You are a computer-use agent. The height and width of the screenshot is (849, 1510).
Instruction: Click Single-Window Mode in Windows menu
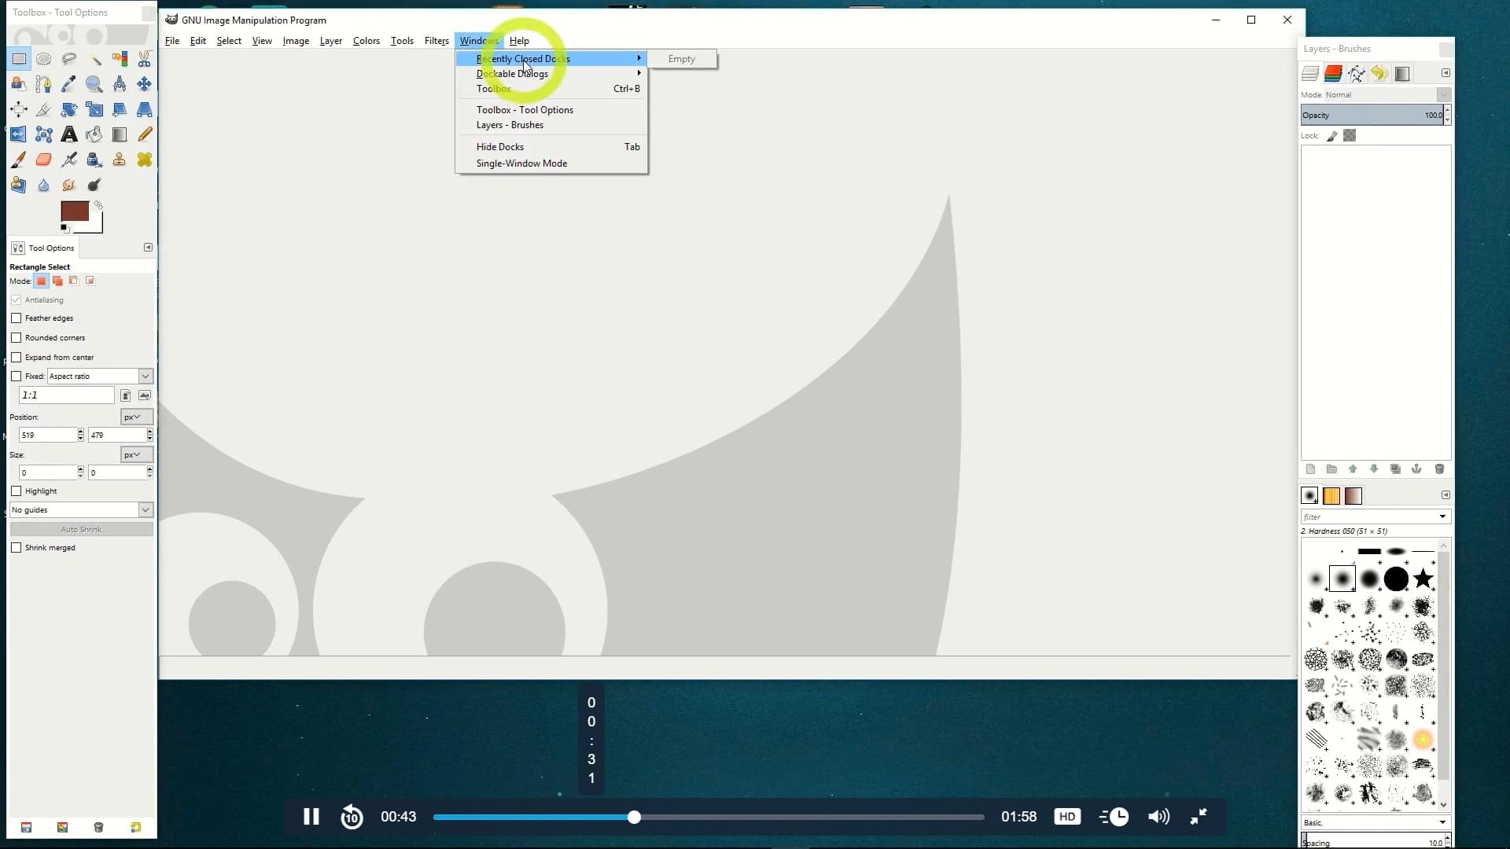coord(521,164)
